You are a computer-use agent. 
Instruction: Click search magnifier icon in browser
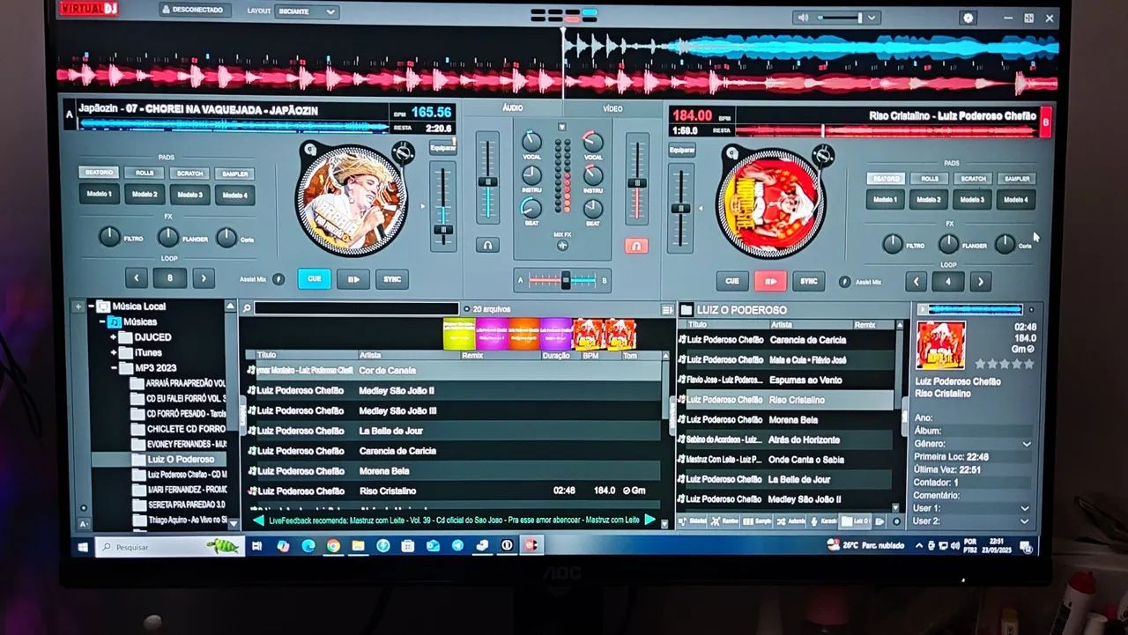[248, 309]
